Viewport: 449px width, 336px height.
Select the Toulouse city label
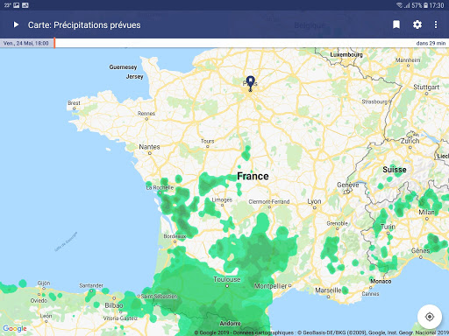227,279
